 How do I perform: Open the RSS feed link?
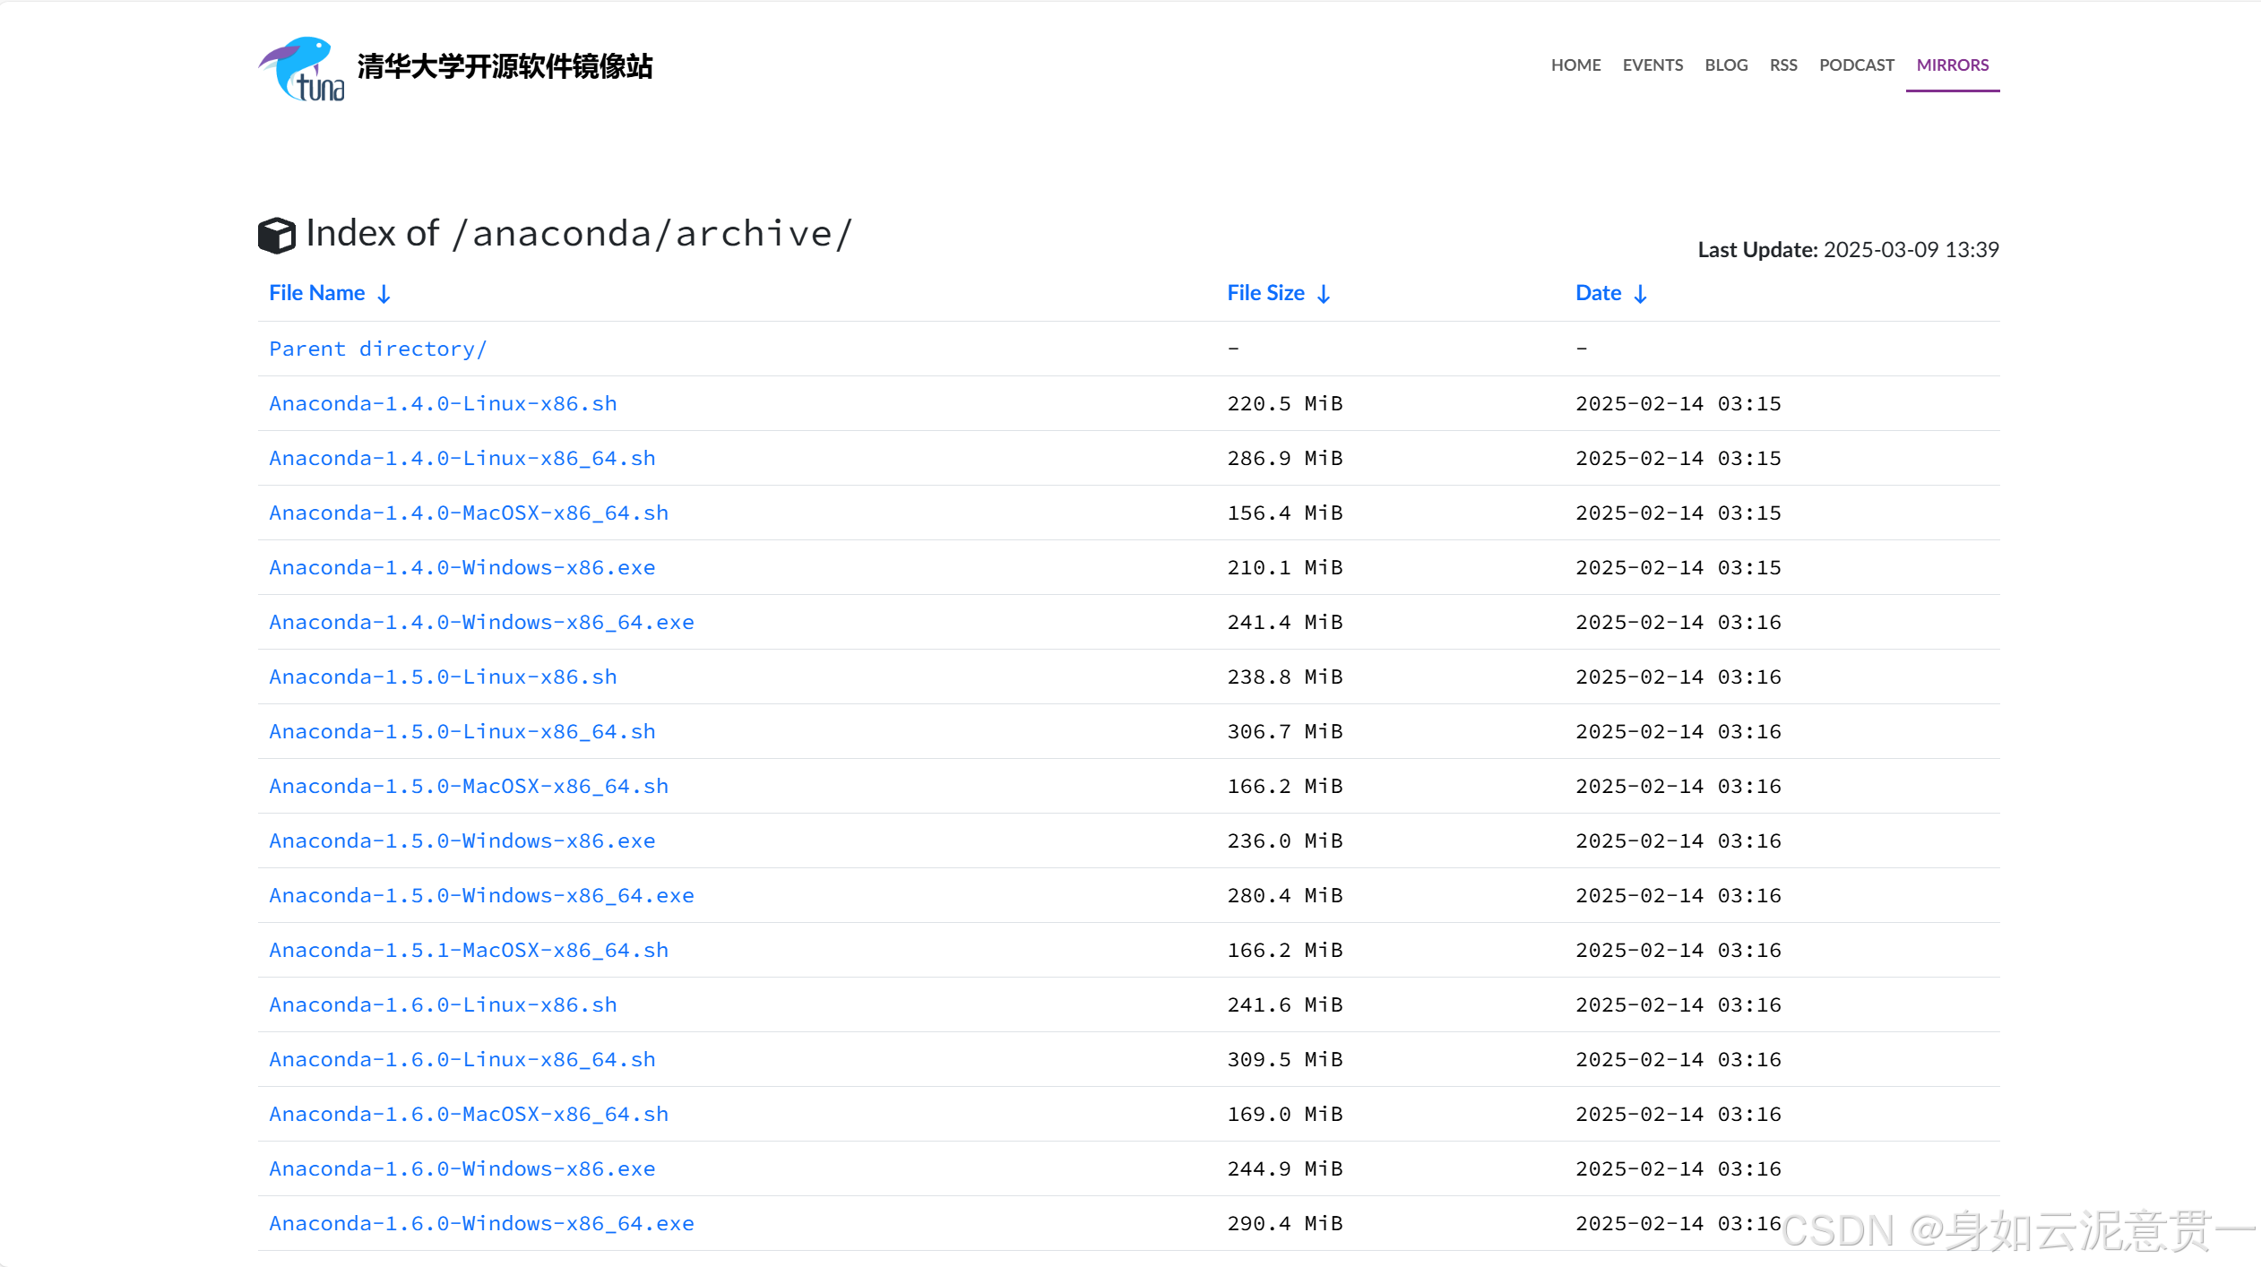pyautogui.click(x=1783, y=65)
